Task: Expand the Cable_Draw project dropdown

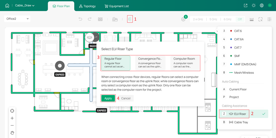Action: pos(25,5)
